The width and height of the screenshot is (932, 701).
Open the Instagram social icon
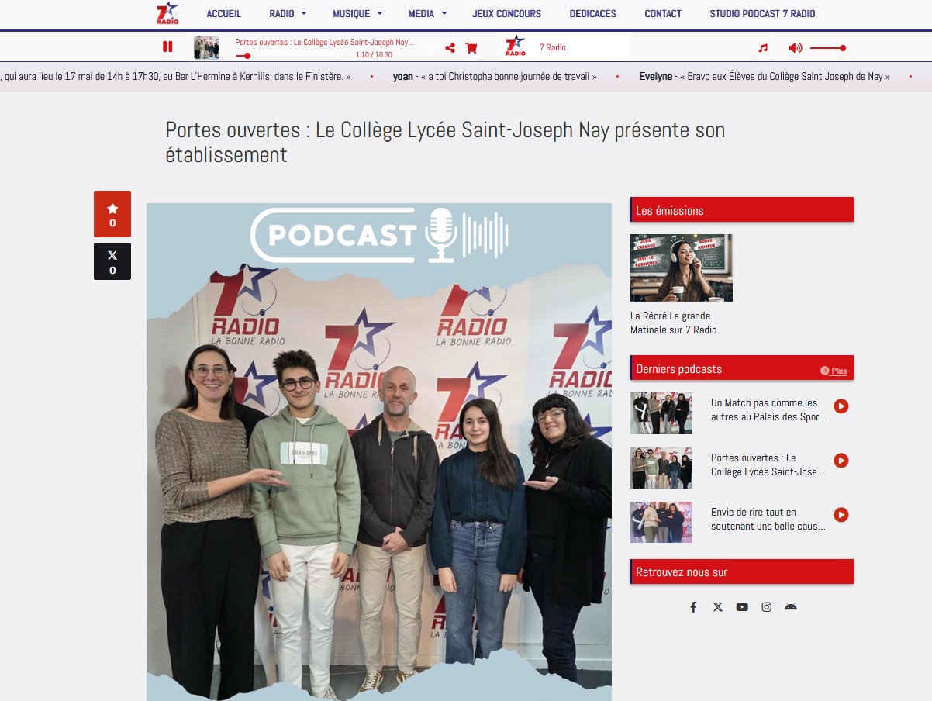[x=766, y=607]
